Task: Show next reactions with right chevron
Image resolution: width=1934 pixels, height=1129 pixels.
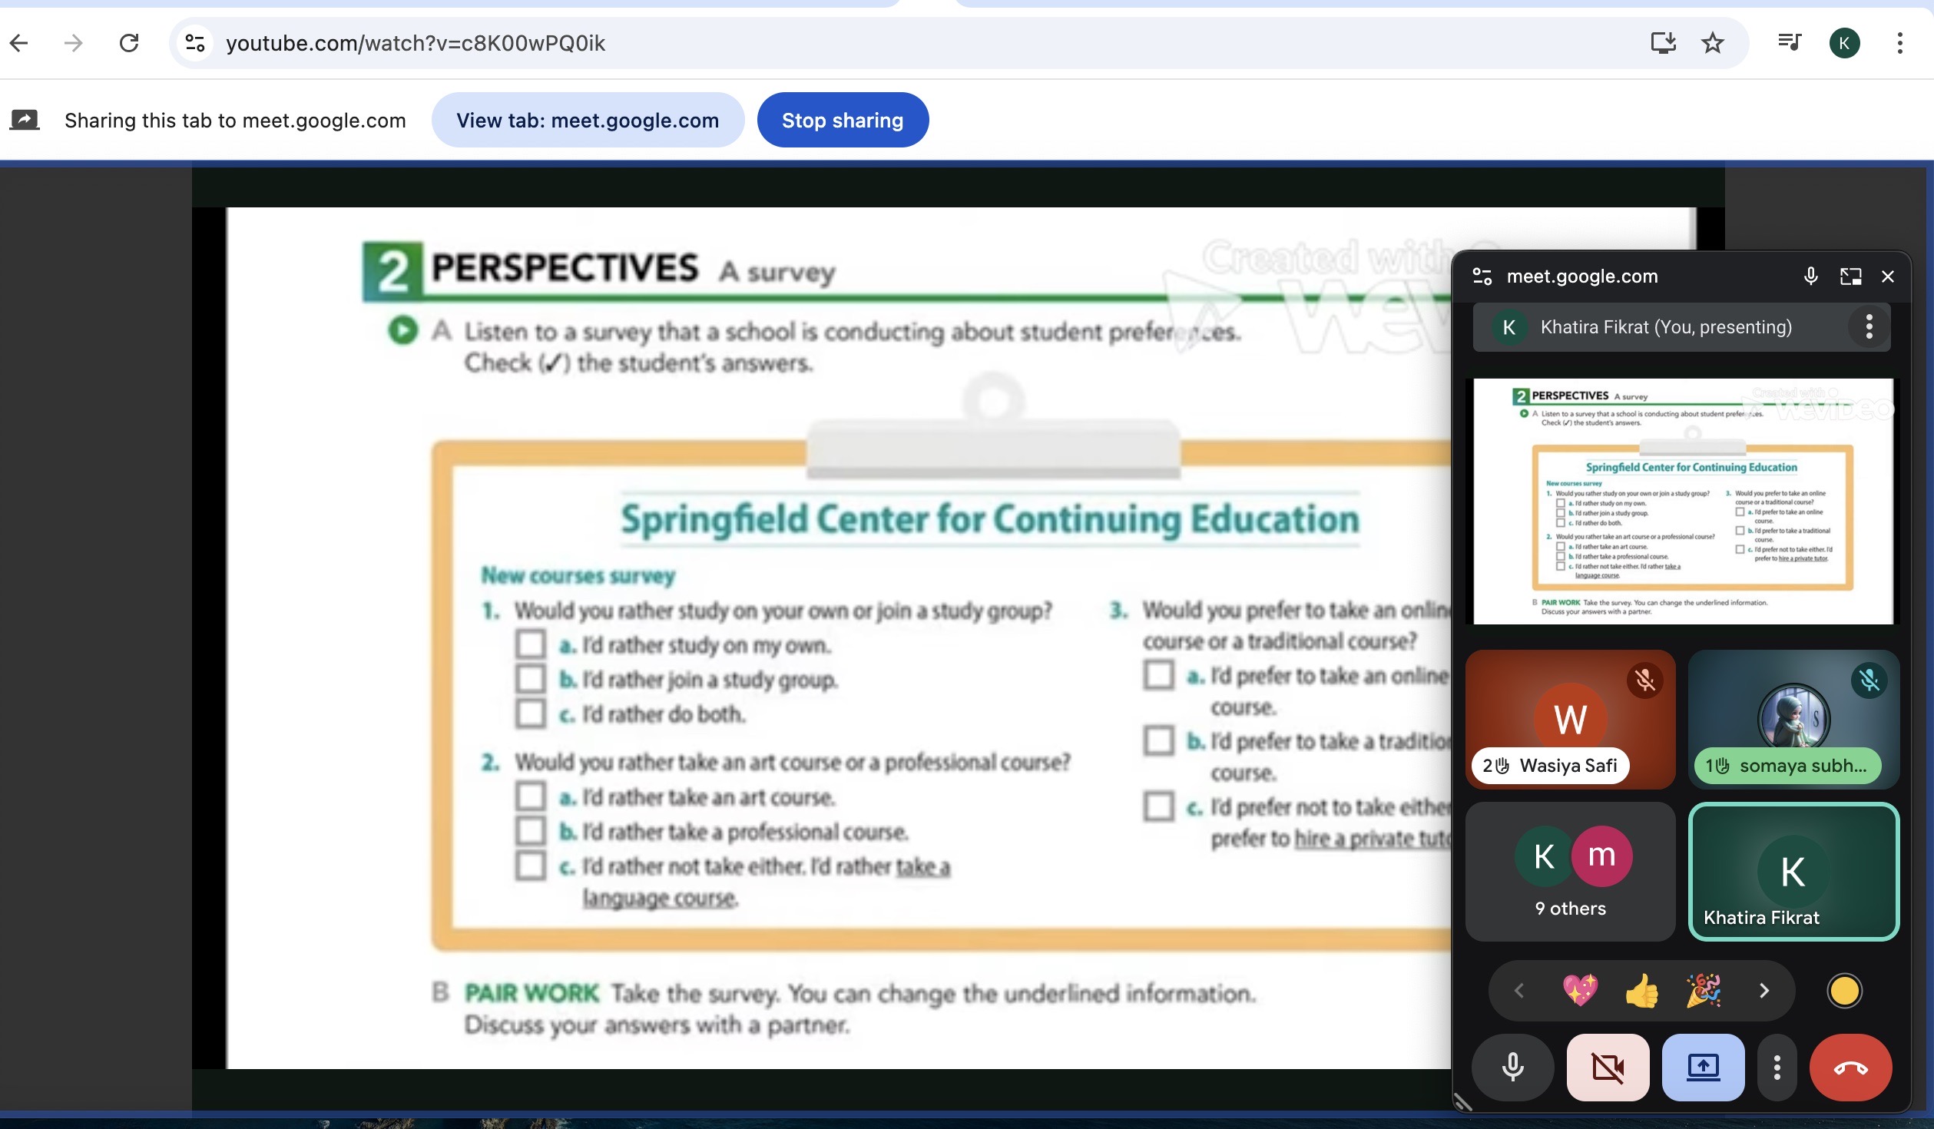Action: [x=1763, y=991]
